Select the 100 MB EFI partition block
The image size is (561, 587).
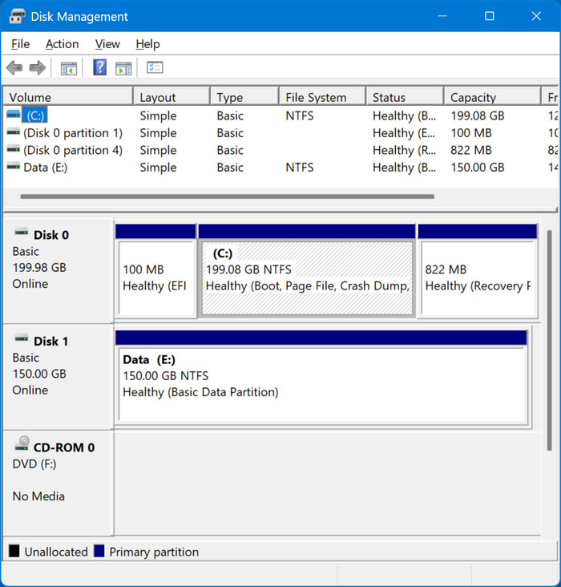(x=155, y=271)
